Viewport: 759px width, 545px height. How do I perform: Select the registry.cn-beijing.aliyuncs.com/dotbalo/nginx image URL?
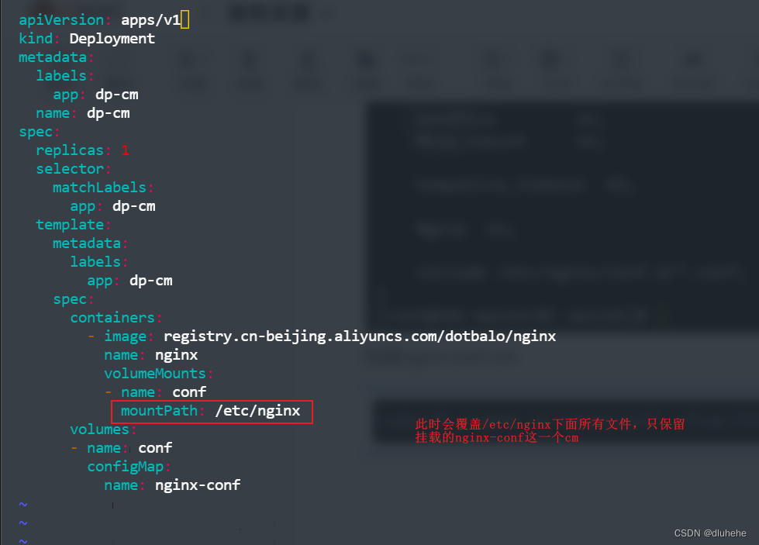pos(359,336)
